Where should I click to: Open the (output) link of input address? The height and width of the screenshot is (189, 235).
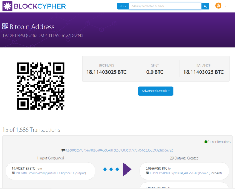(x=80, y=173)
